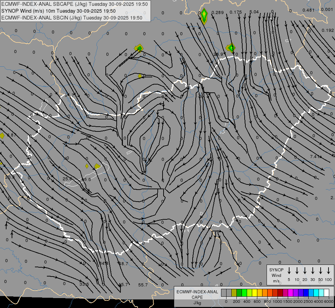The height and width of the screenshot is (308, 335).
Task: Select the 20 m/s wind arrow
Action: click(305, 271)
